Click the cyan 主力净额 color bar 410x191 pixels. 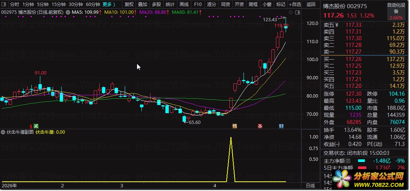361,161
